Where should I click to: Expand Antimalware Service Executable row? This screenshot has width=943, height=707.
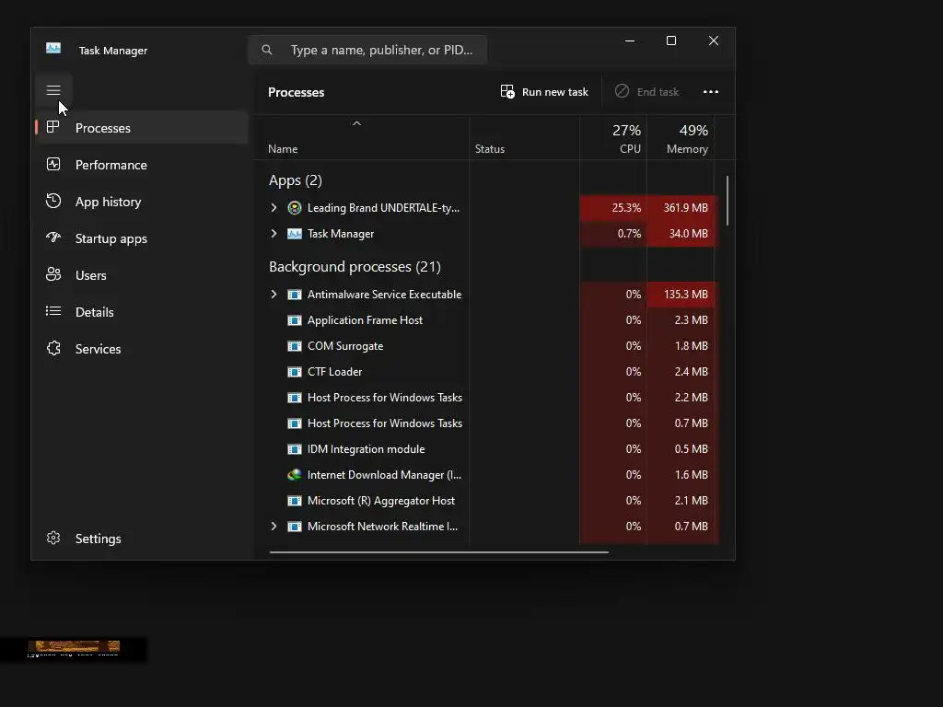click(274, 294)
